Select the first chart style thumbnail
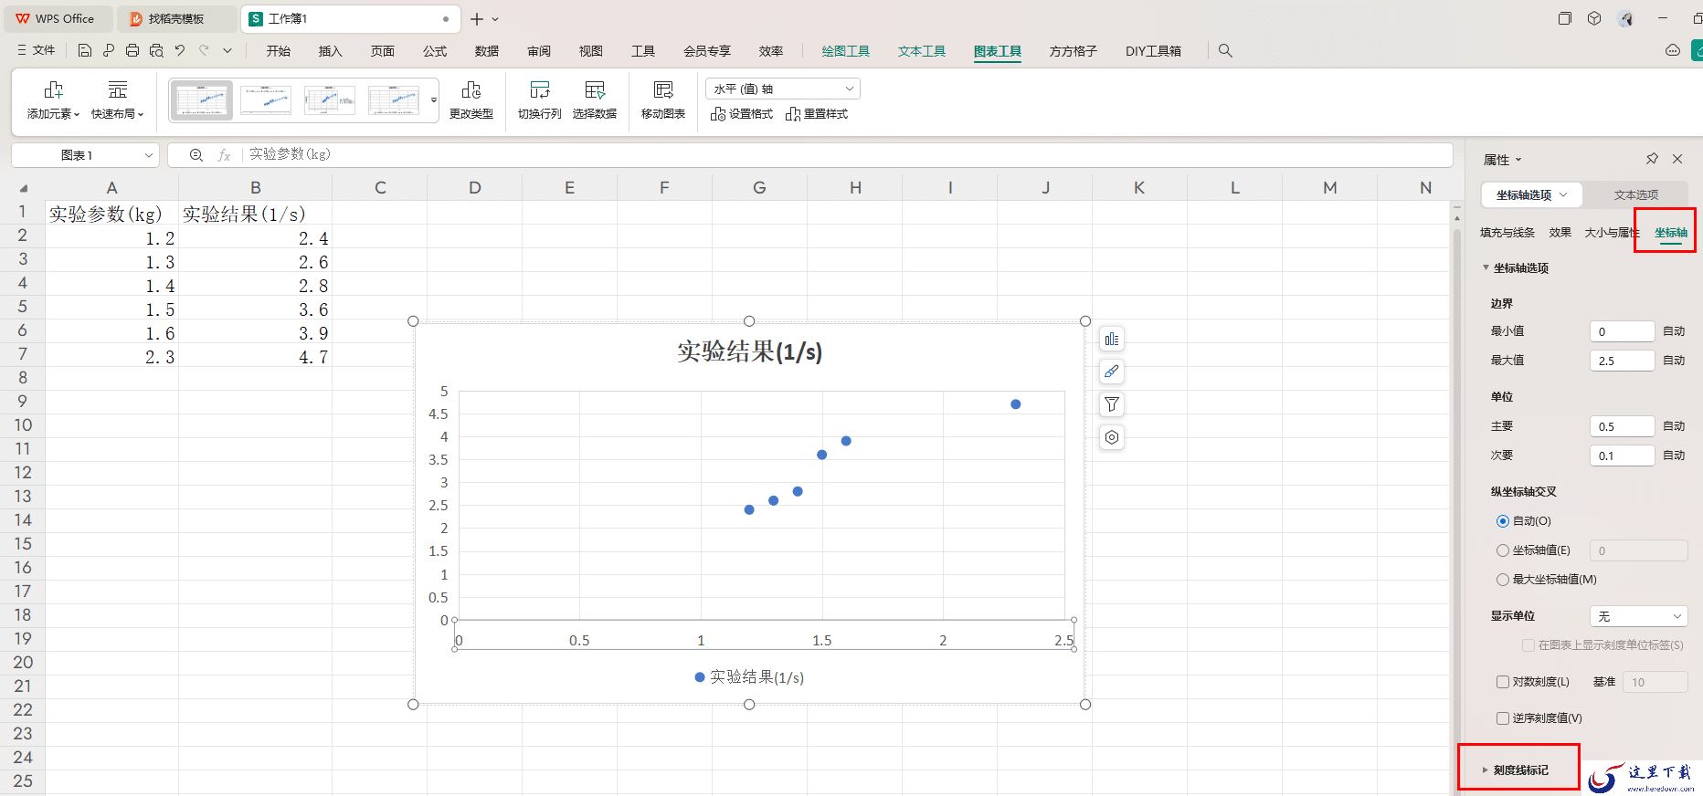The width and height of the screenshot is (1703, 796). pyautogui.click(x=201, y=100)
